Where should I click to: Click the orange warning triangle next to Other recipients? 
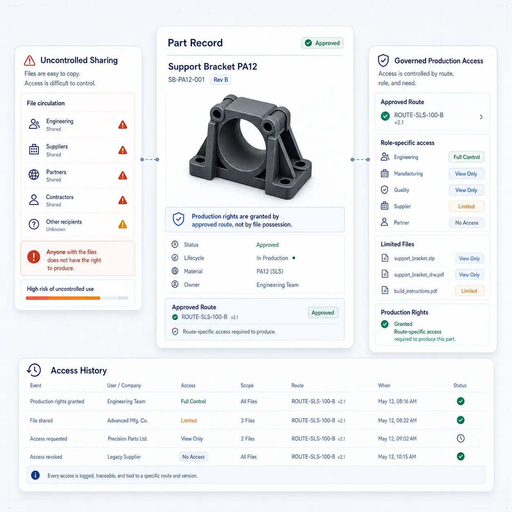[122, 224]
